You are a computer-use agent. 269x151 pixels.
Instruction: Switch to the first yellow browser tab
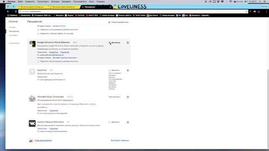coord(33,7)
